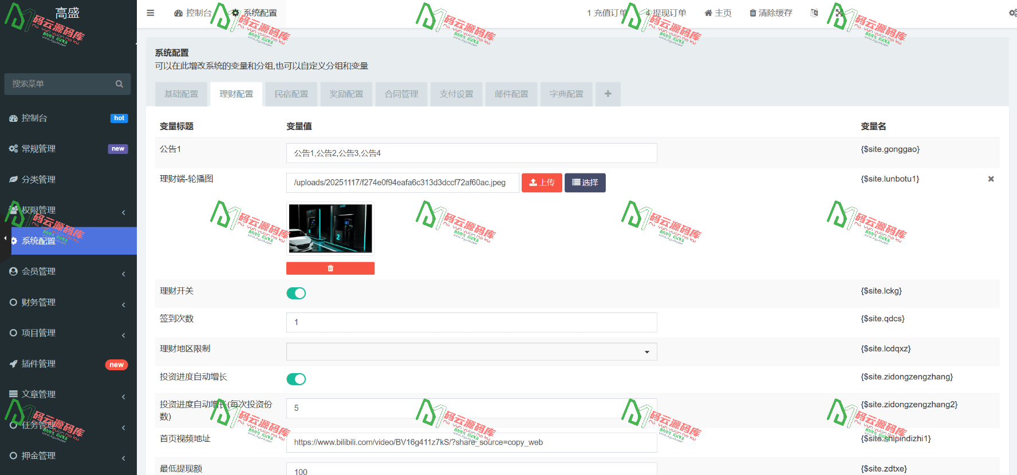The width and height of the screenshot is (1017, 475).
Task: Expand 文章管理 sidebar chevron
Action: (124, 397)
